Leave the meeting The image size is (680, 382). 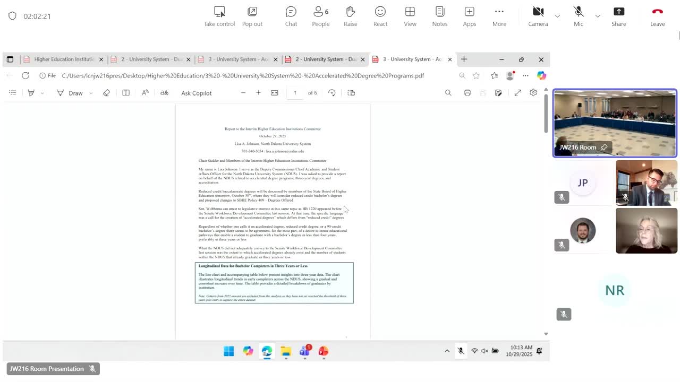point(658,16)
